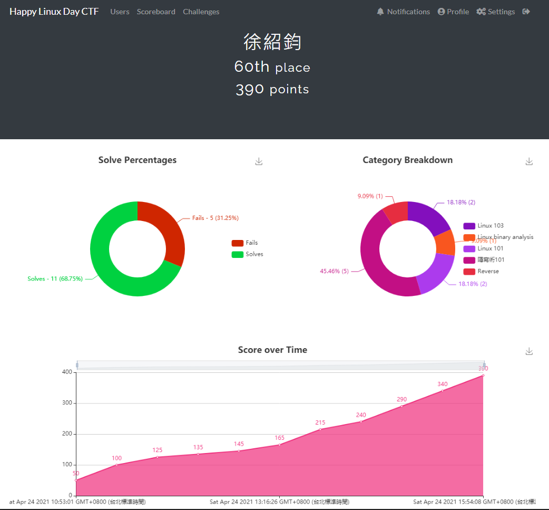The width and height of the screenshot is (549, 510).
Task: Select Scoreboard in the navigation bar
Action: (x=156, y=11)
